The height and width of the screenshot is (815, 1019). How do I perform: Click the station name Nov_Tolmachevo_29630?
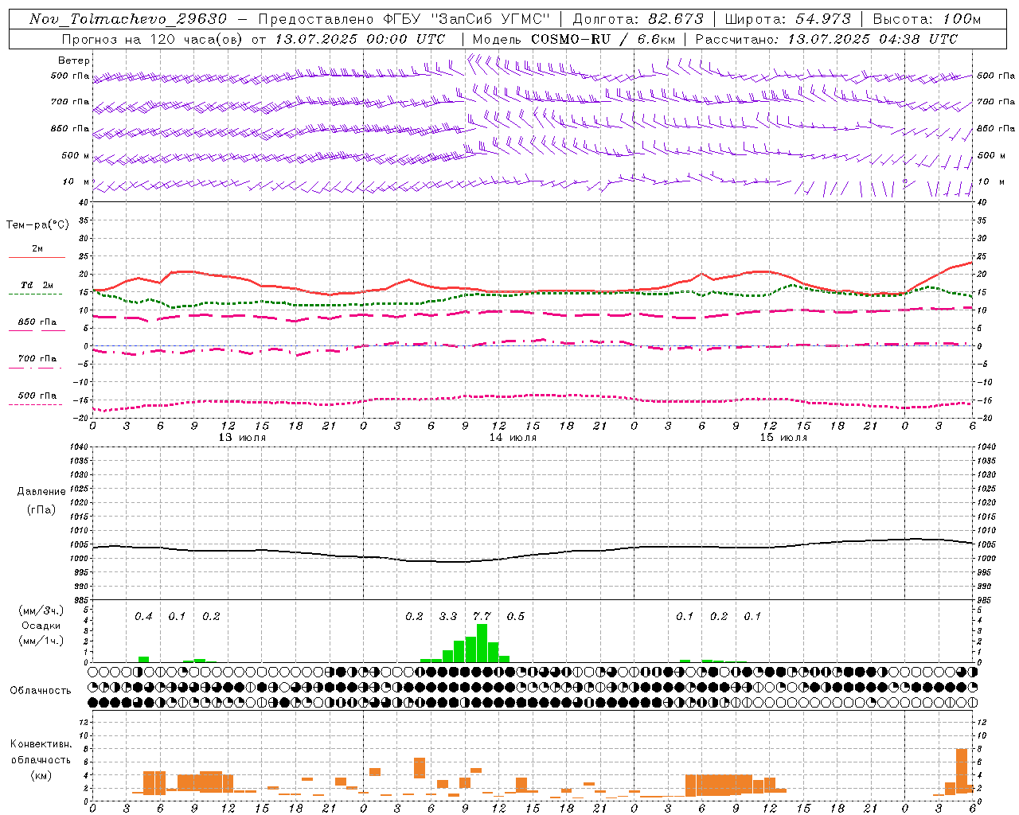pyautogui.click(x=127, y=19)
